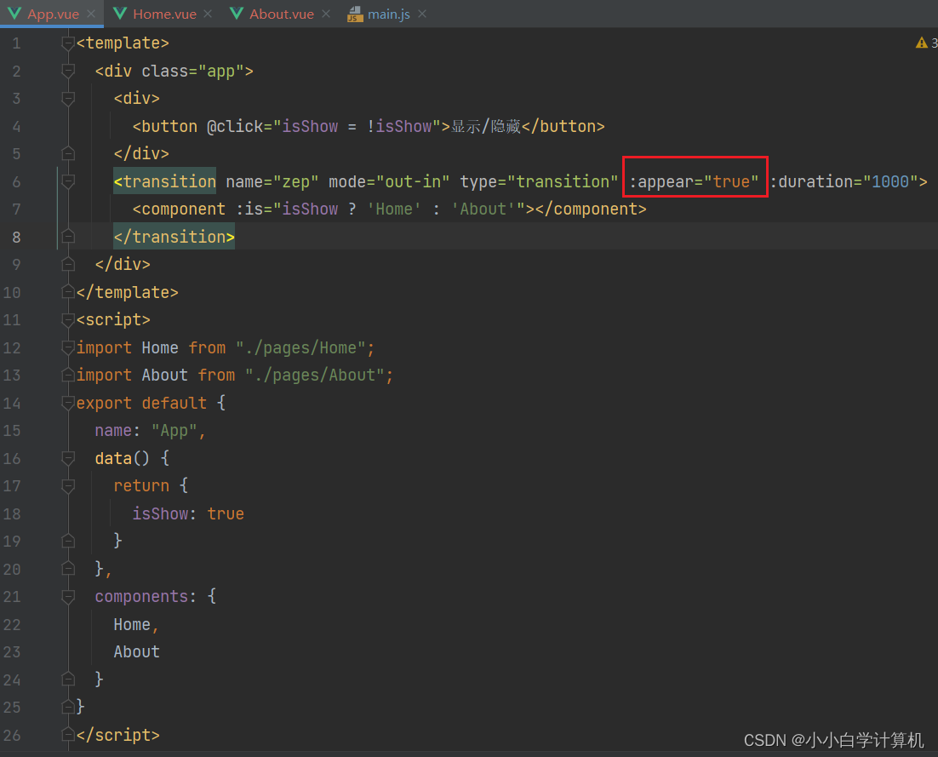Click the mode="out-in" attribute

[x=389, y=181]
